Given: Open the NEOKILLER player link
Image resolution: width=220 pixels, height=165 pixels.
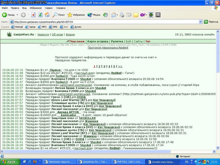Looking at the screenshot, I should pos(87,118).
